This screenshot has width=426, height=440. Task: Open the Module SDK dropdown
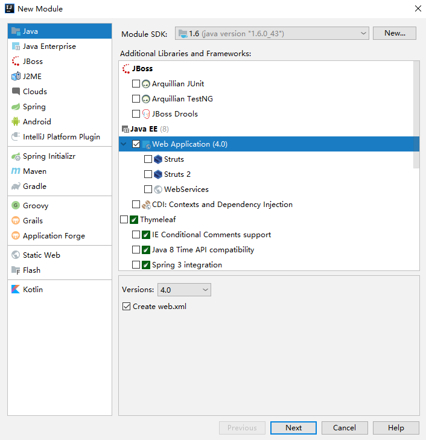272,33
